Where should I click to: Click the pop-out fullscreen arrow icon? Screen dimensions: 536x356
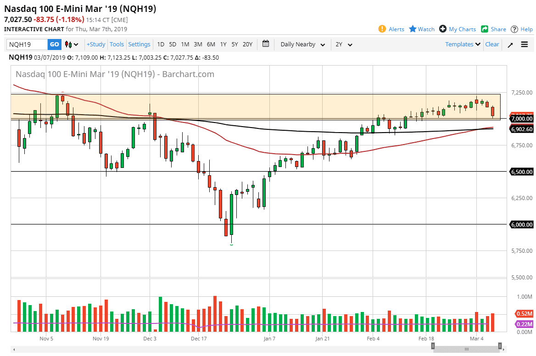pos(510,44)
